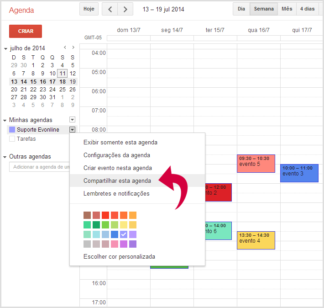Click the qua 16/7 column header
The width and height of the screenshot is (324, 308).
258,30
